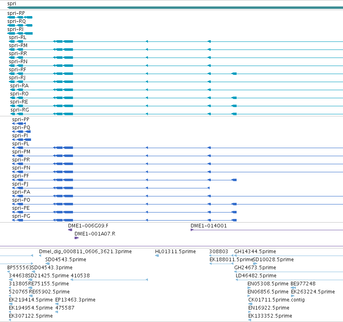
Task: Click the spri-RL transcript label
Action: (x=17, y=37)
